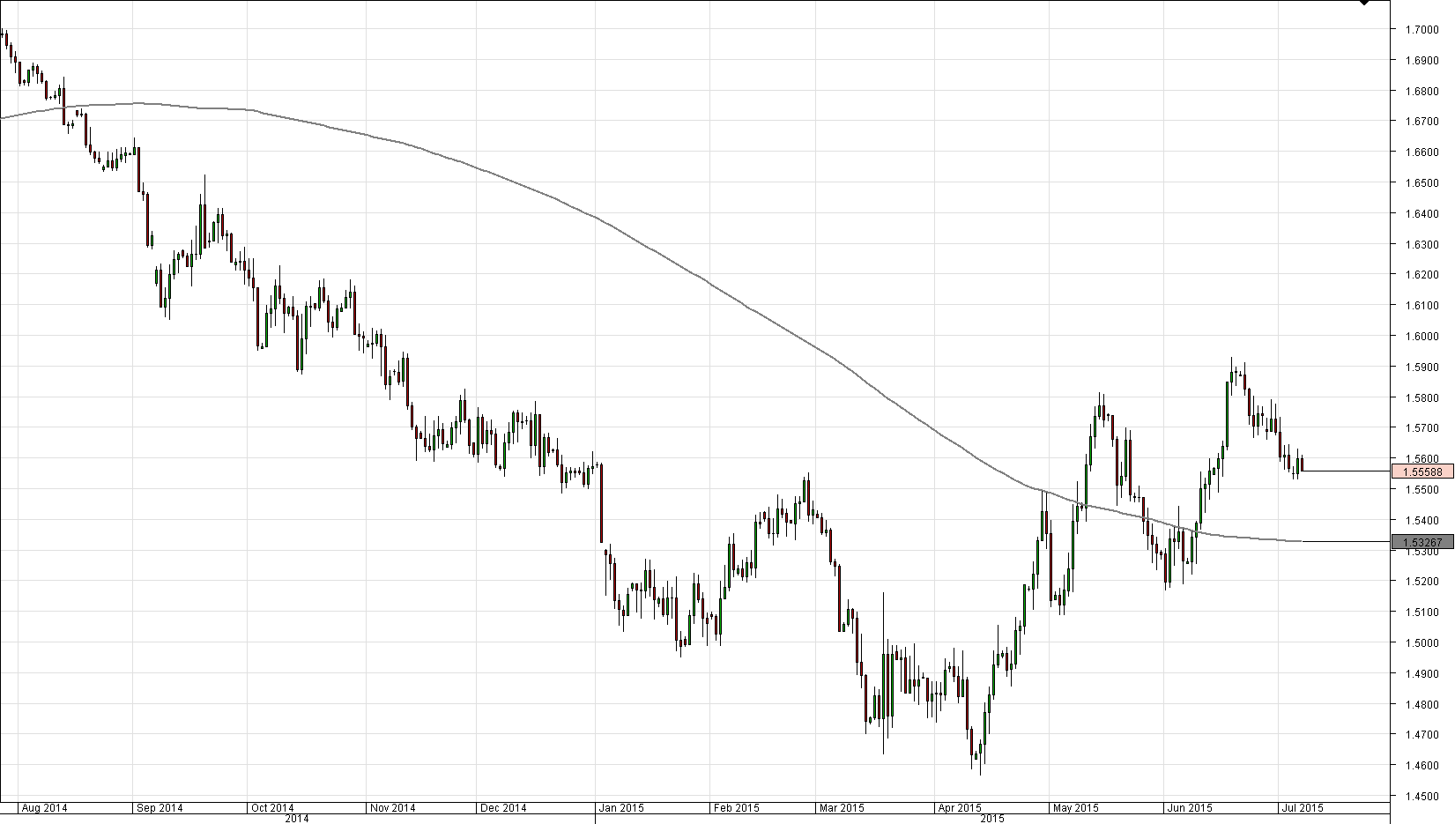Viewport: 1455px width, 824px height.
Task: Click the Dec 2014 date label
Action: 503,807
